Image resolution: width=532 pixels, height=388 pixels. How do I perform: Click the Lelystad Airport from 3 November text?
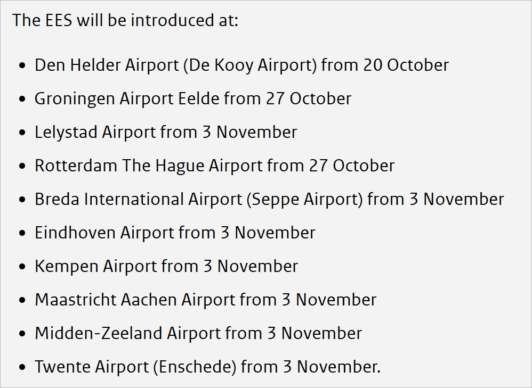click(166, 133)
